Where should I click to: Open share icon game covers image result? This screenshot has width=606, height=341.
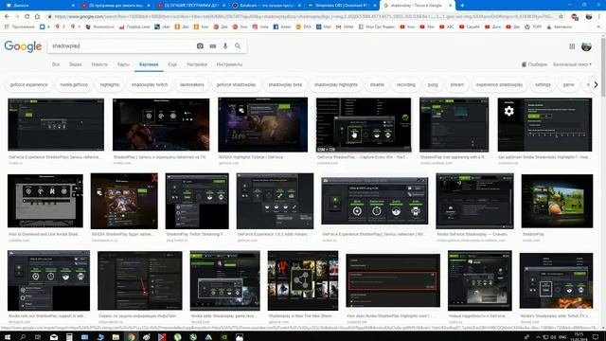[303, 280]
